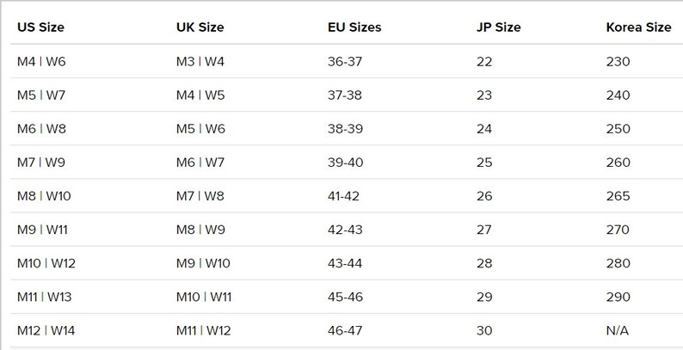Select EU size 41-42 cell
683x350 pixels.
343,196
